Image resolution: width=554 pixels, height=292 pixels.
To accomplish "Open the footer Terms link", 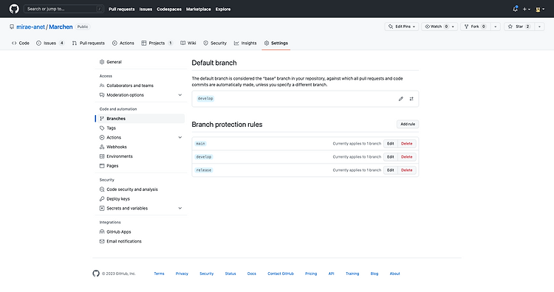I will (159, 274).
